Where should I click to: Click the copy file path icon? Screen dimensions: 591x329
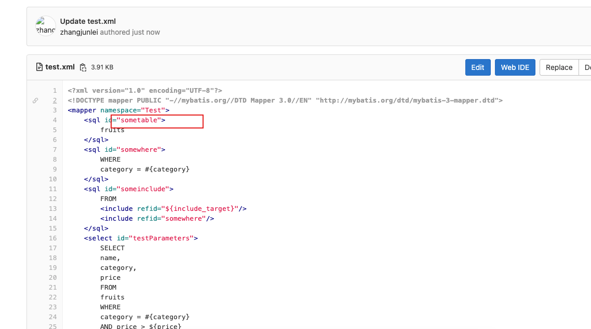83,67
